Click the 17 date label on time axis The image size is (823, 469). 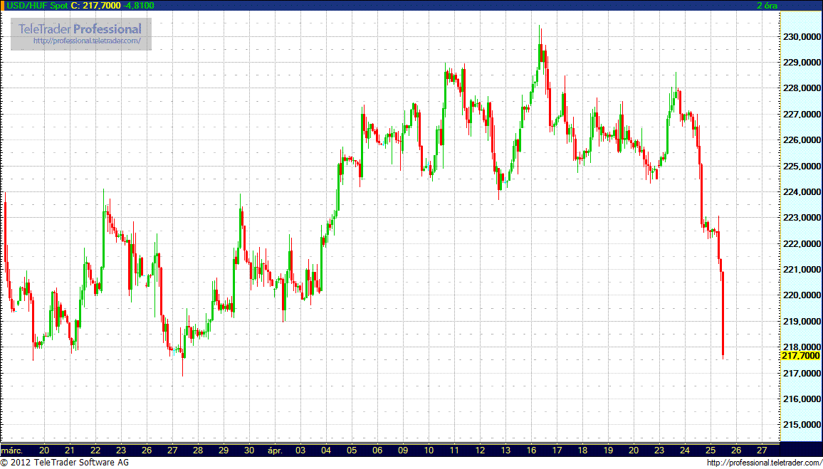tap(557, 450)
